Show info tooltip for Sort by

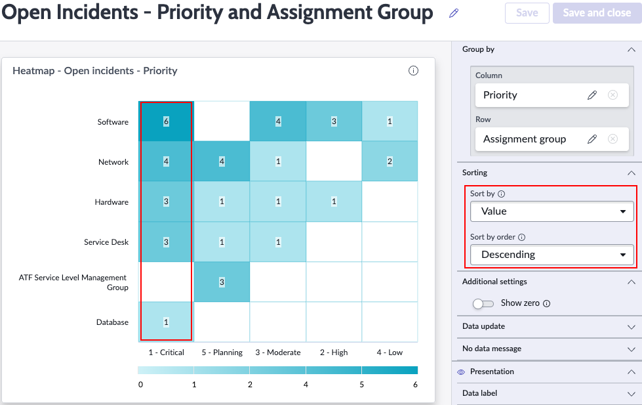501,194
